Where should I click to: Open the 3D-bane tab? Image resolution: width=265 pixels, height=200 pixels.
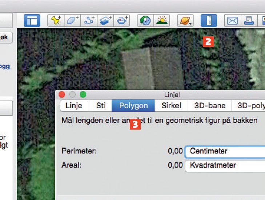point(210,106)
